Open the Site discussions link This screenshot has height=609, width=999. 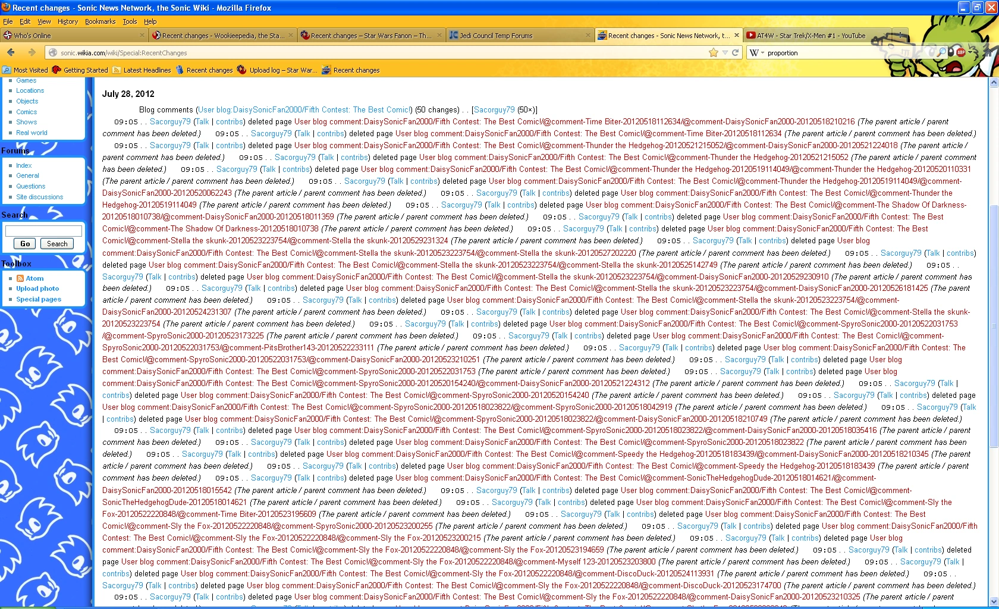(39, 197)
